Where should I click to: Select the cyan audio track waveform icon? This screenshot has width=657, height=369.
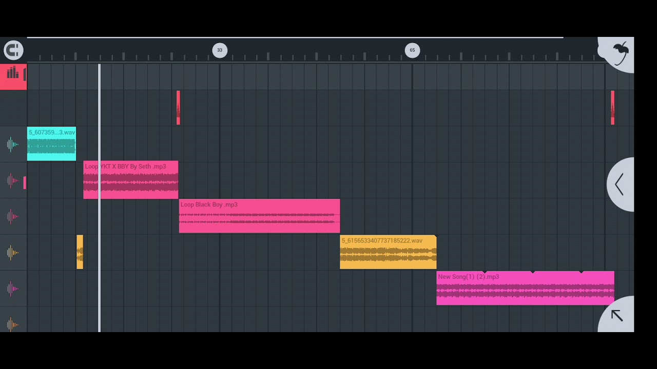[x=13, y=145]
